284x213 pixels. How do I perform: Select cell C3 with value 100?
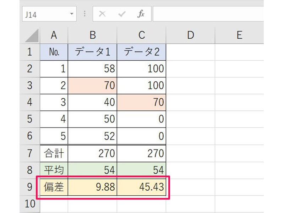(x=141, y=86)
